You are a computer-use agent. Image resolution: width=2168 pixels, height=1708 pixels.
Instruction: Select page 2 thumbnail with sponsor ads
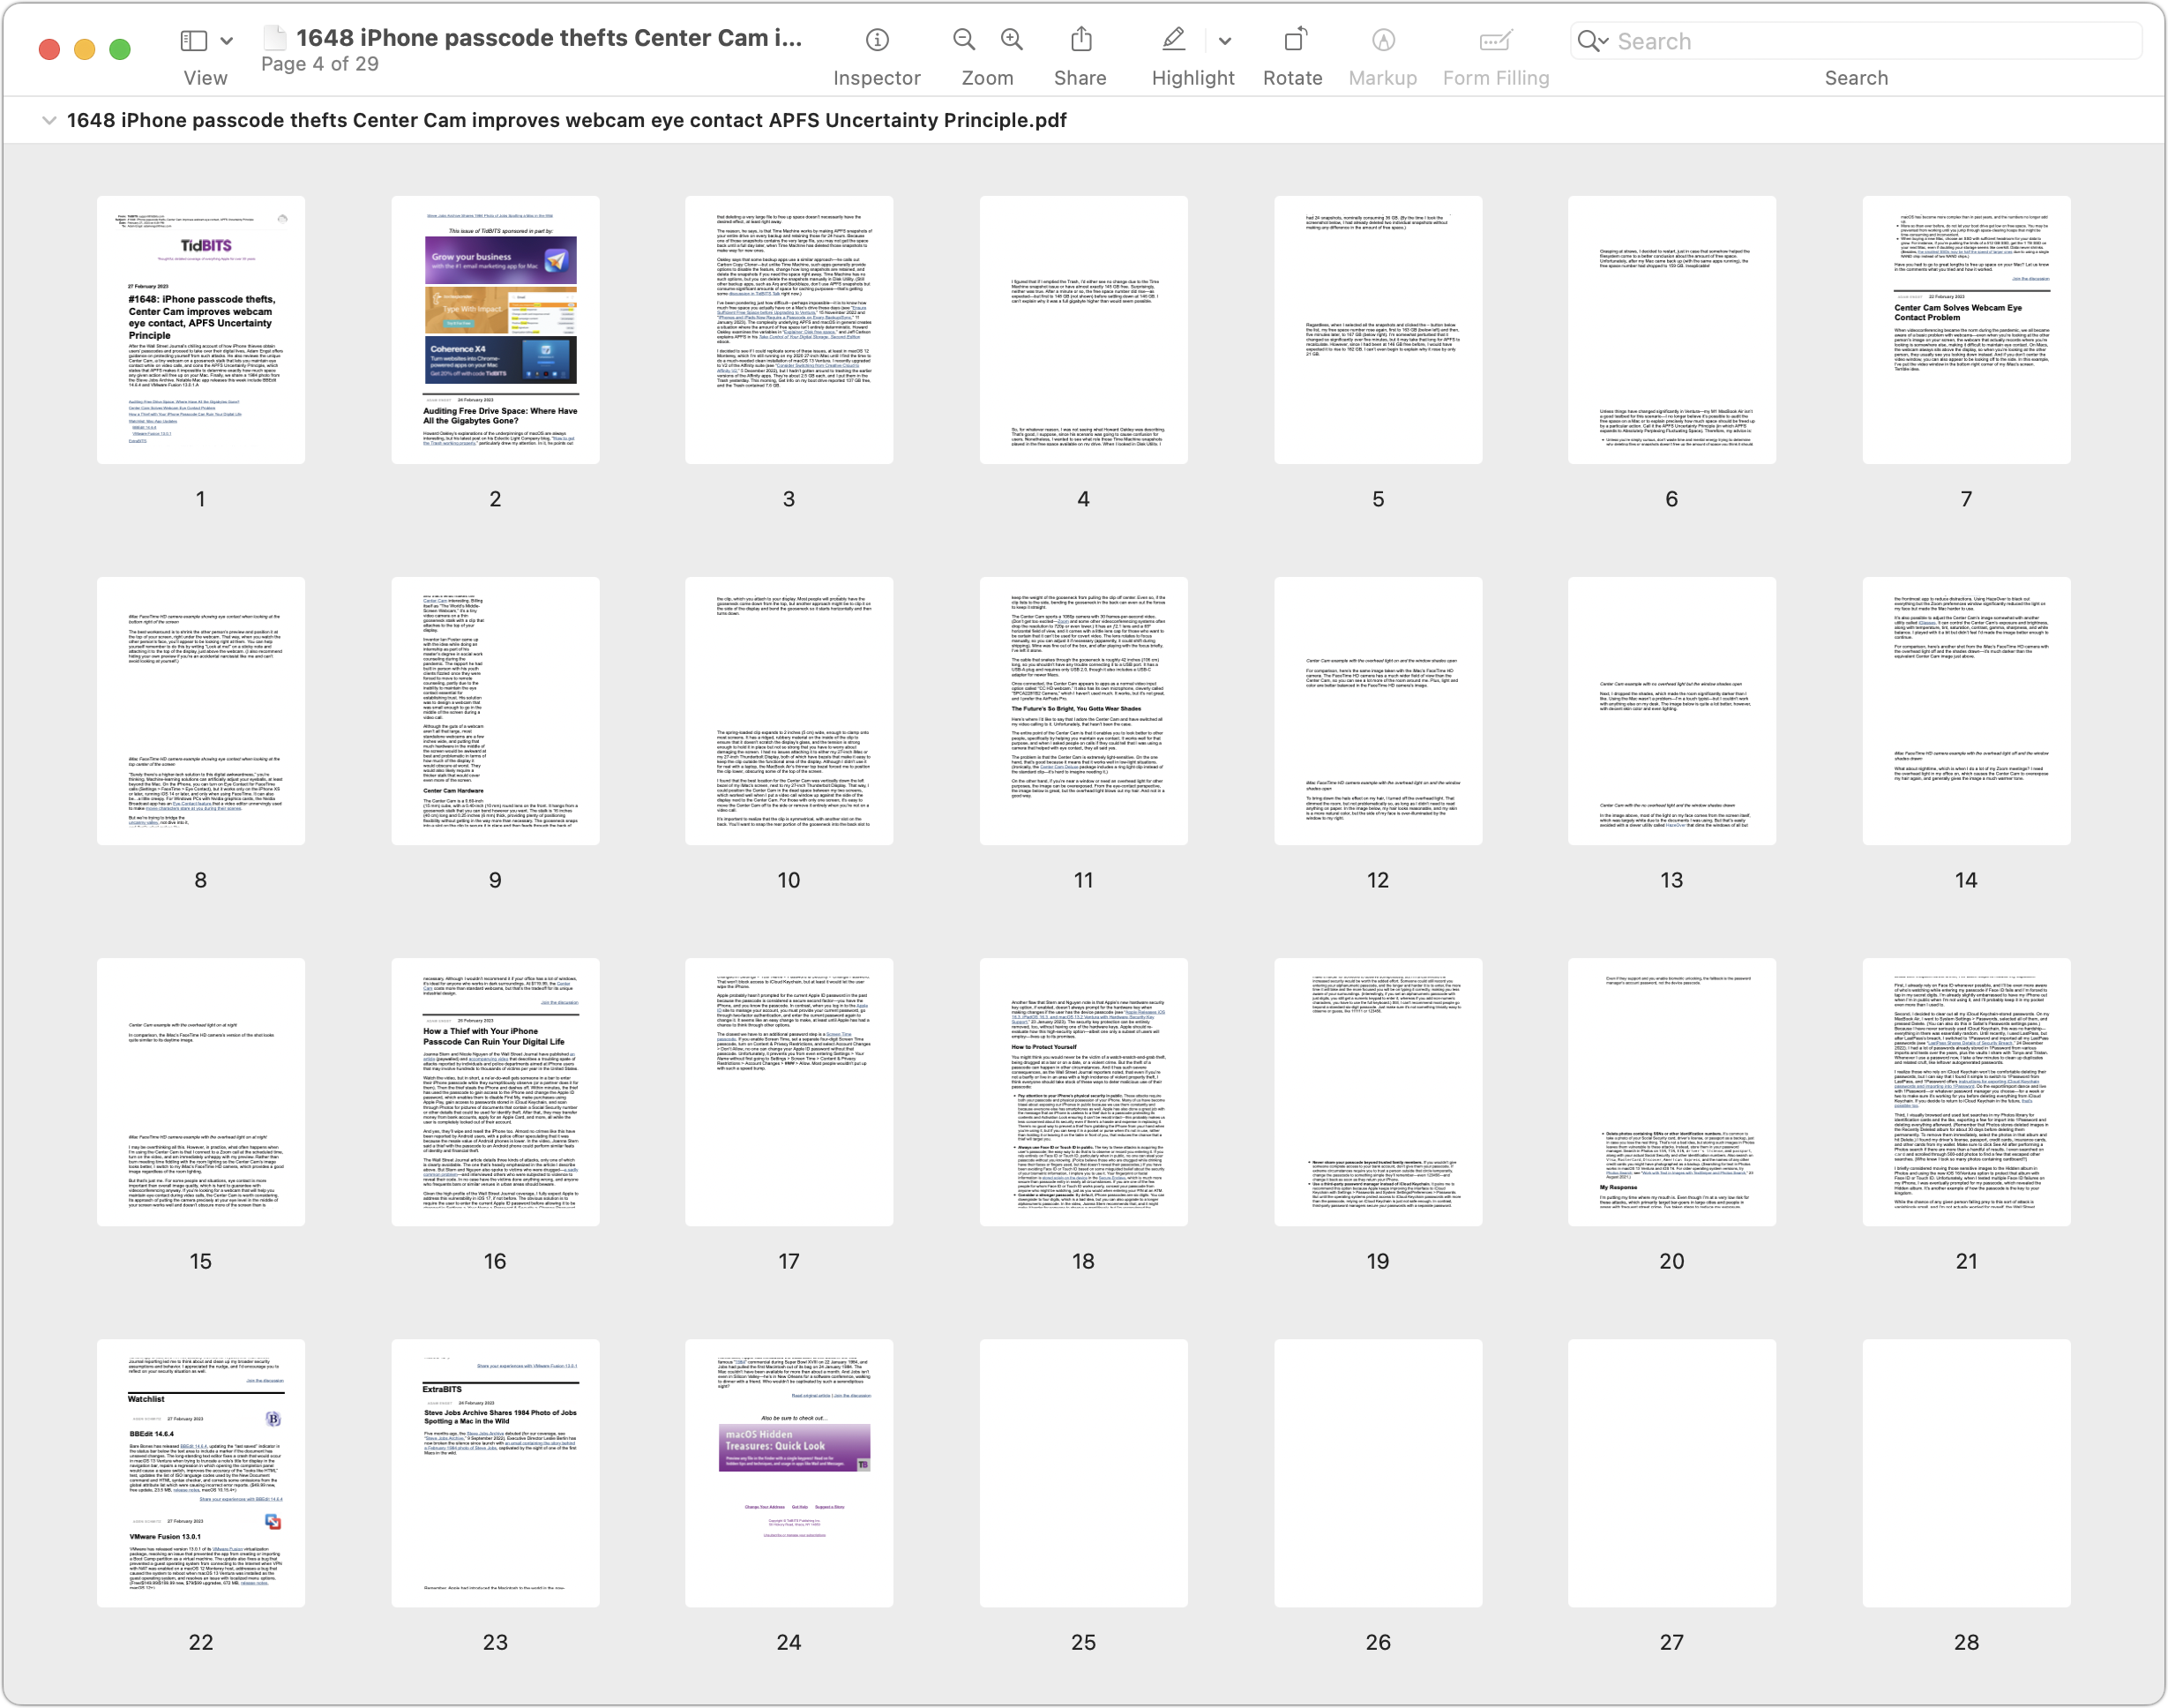495,330
